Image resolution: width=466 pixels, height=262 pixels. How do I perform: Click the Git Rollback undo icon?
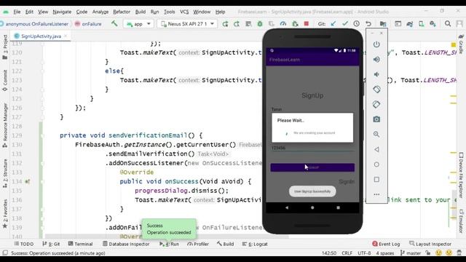(x=368, y=24)
